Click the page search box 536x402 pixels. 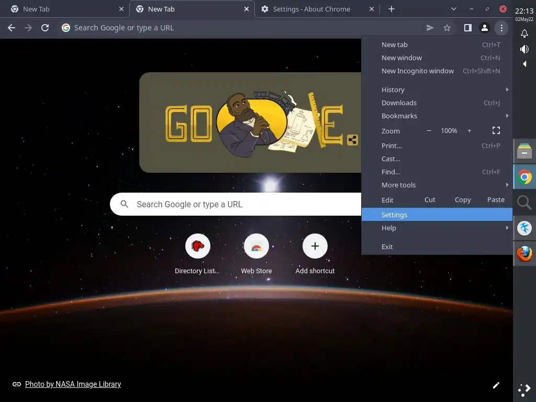point(236,204)
